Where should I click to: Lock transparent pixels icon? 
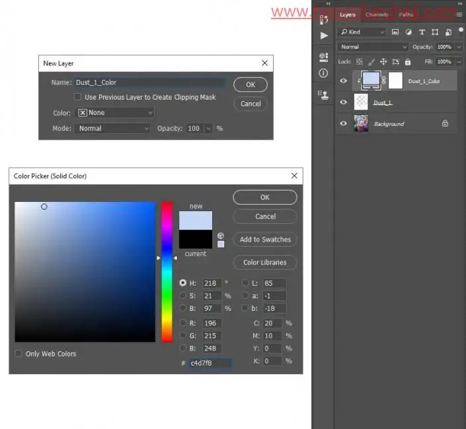click(360, 61)
